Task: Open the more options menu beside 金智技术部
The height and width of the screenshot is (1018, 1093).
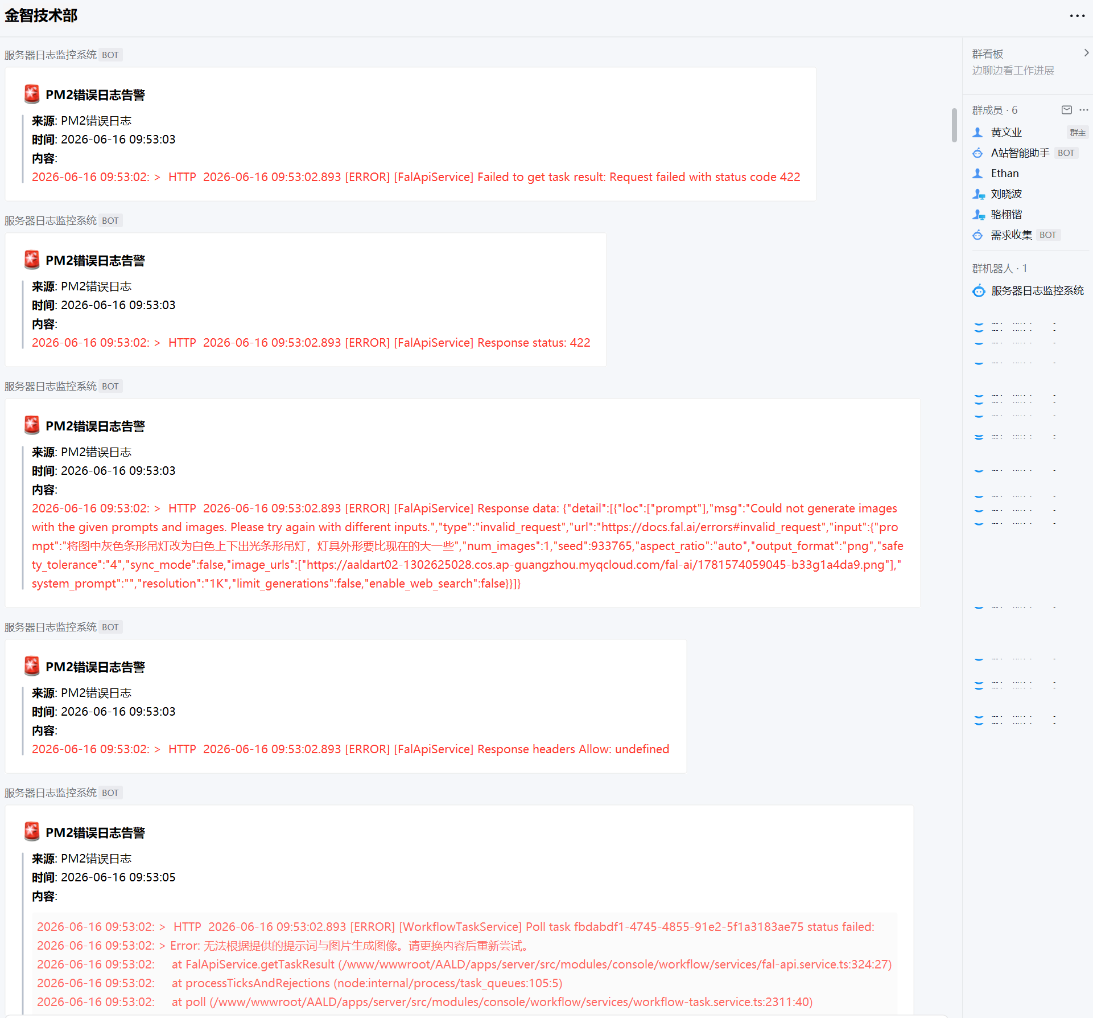Action: 1077,16
